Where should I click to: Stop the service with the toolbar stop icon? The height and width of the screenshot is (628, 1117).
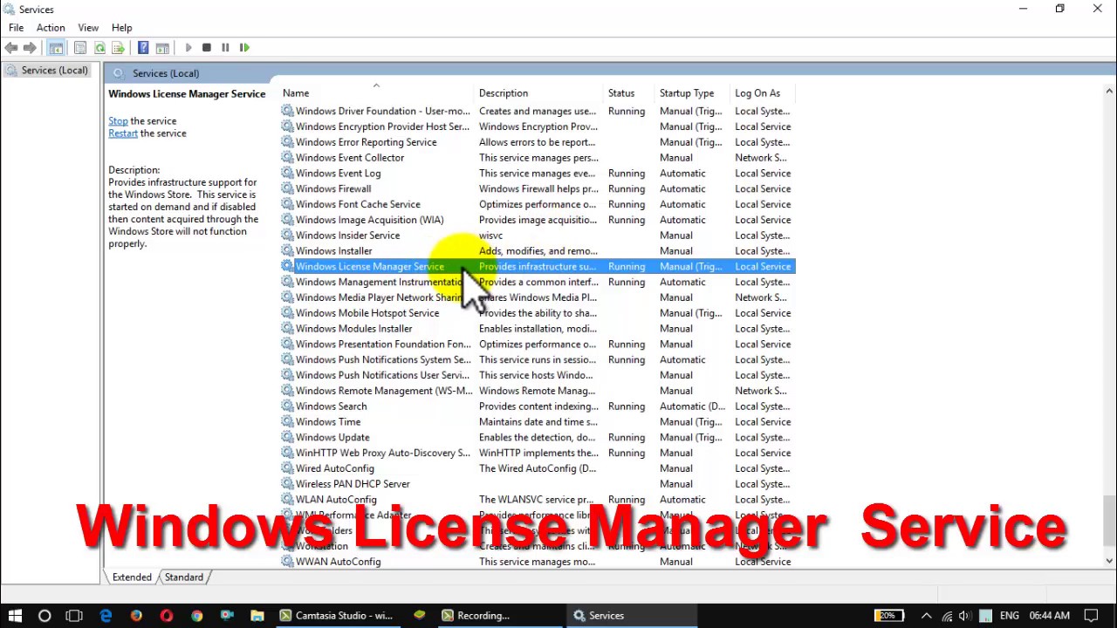point(207,48)
